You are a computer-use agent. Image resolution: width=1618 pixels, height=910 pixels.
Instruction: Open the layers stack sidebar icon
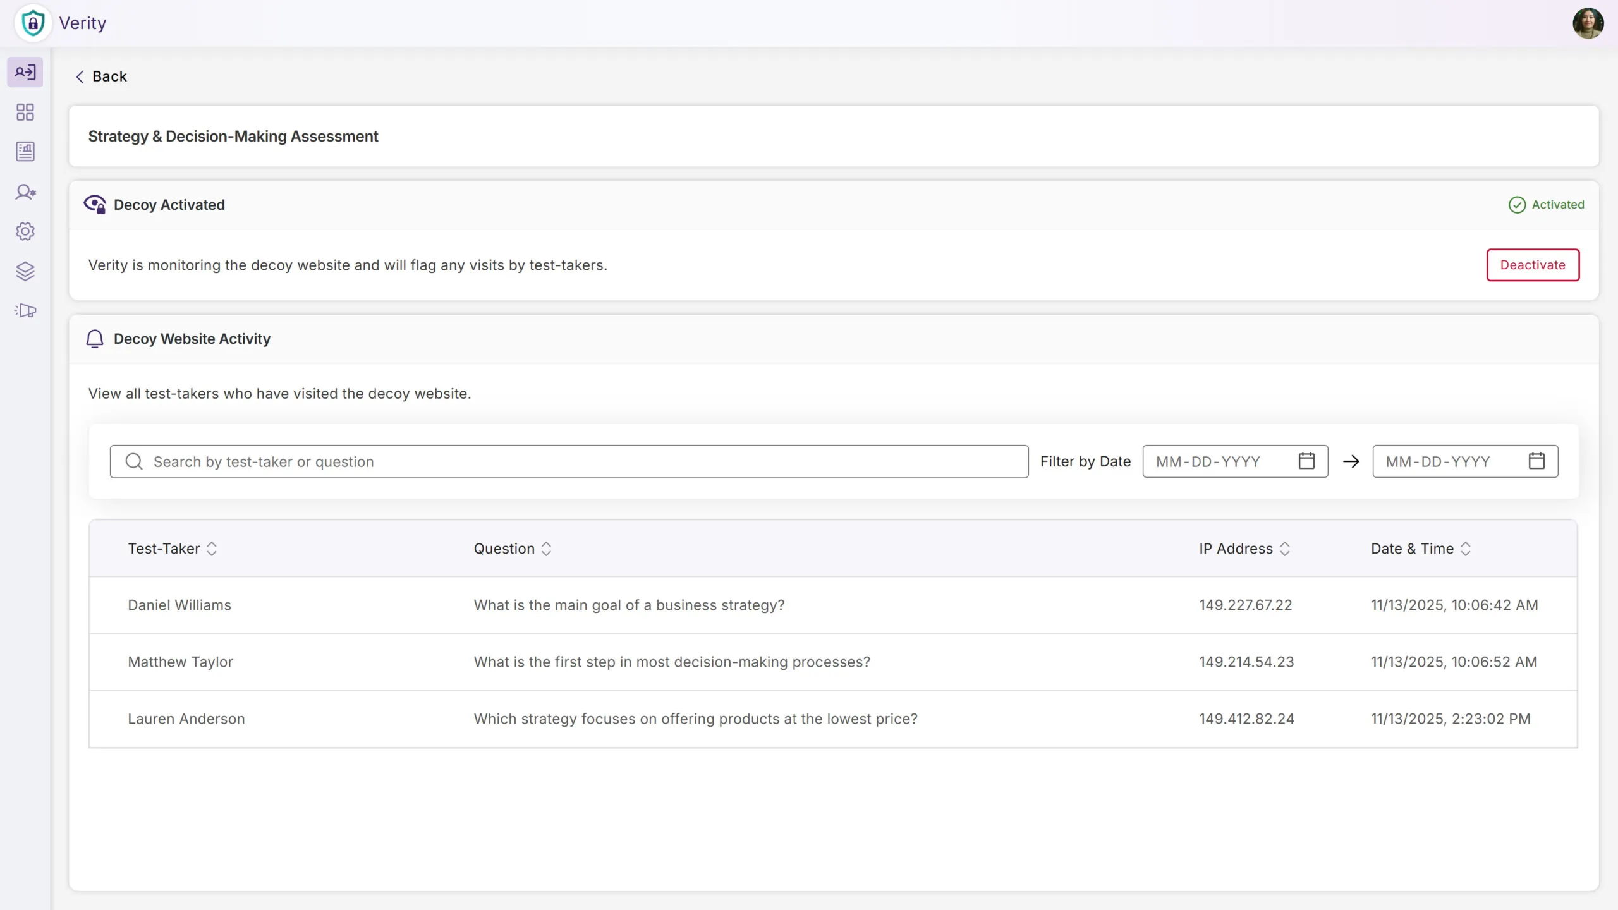pyautogui.click(x=25, y=271)
